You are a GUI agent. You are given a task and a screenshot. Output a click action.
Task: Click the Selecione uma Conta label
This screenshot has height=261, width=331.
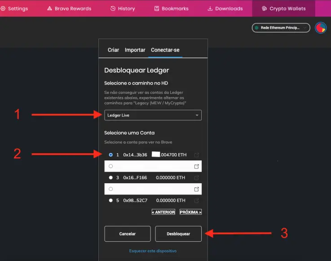(129, 133)
